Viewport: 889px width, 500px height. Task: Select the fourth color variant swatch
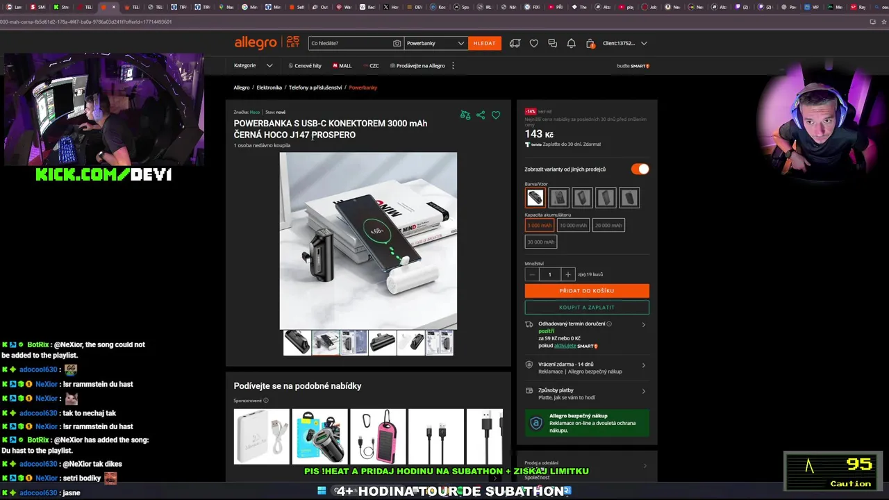606,198
